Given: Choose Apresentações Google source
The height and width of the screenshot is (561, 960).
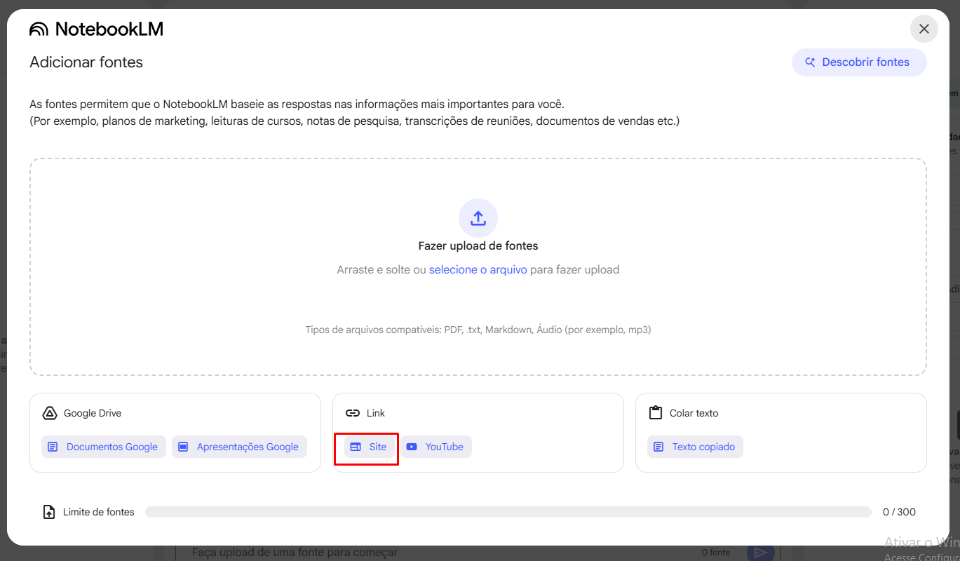Looking at the screenshot, I should [x=239, y=447].
